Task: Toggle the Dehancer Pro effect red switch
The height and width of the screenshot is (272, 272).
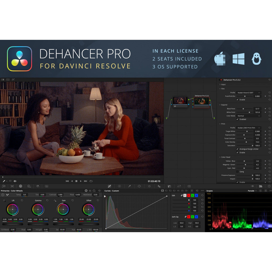Action: (221, 80)
